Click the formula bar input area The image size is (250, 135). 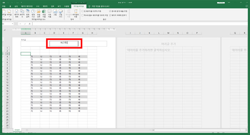point(140,24)
